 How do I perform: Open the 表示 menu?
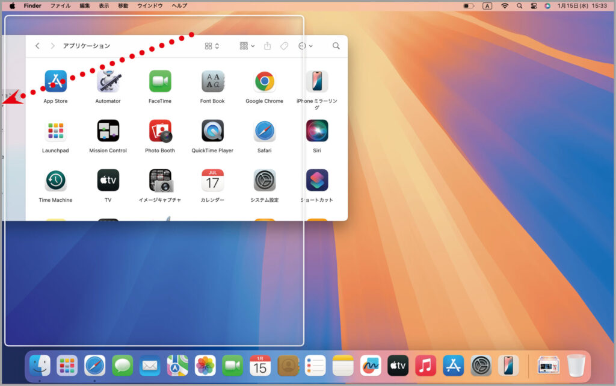(x=103, y=6)
